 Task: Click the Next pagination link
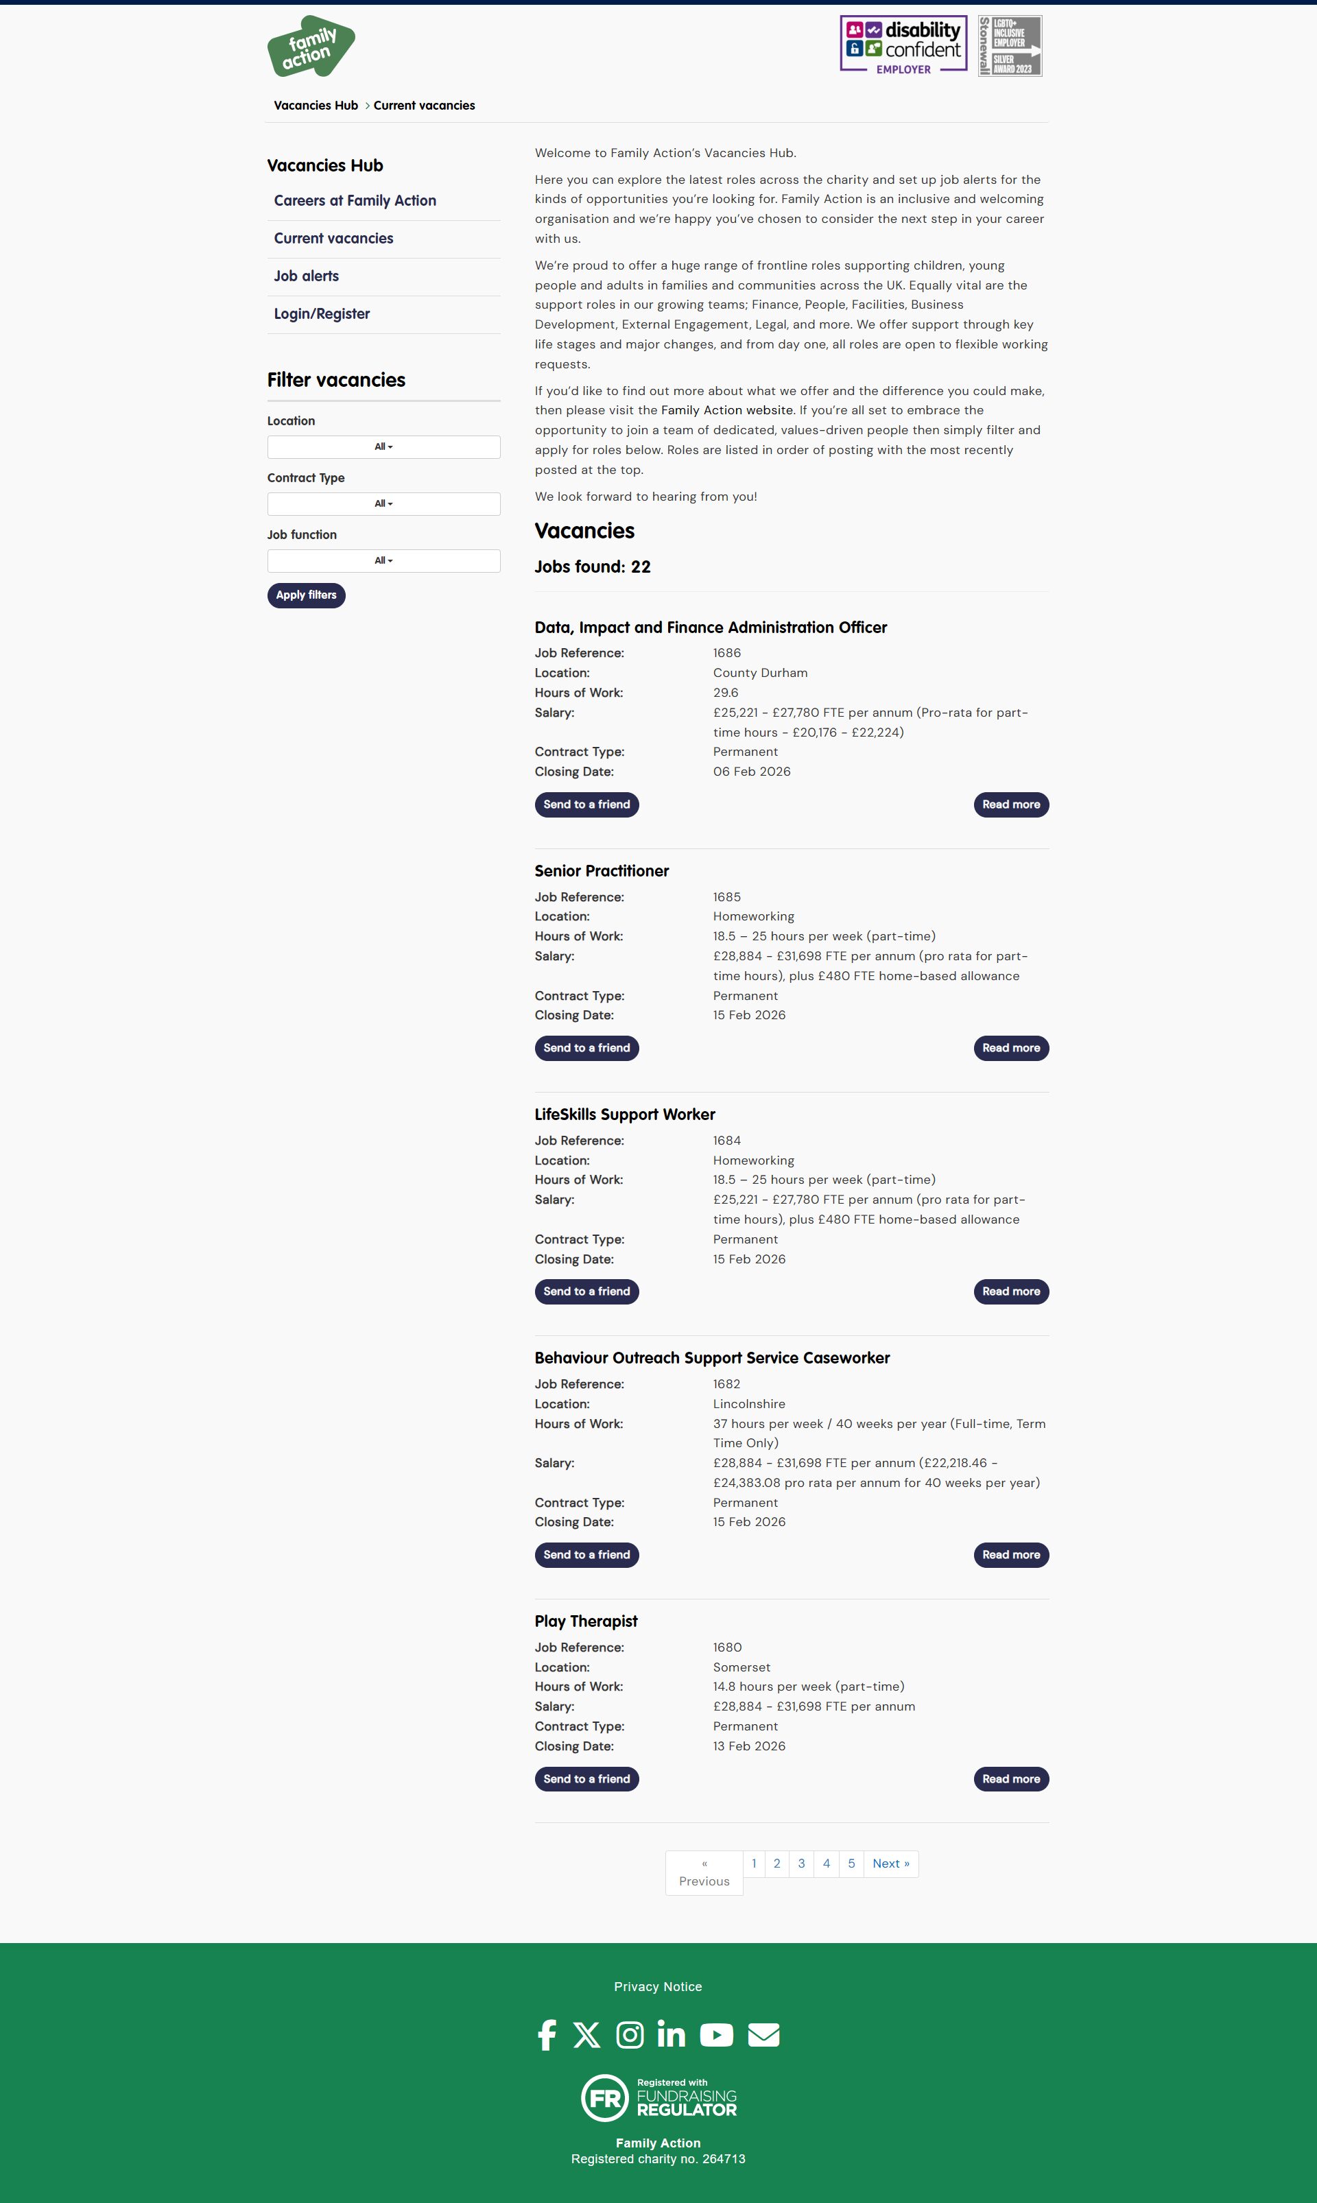tap(890, 1863)
